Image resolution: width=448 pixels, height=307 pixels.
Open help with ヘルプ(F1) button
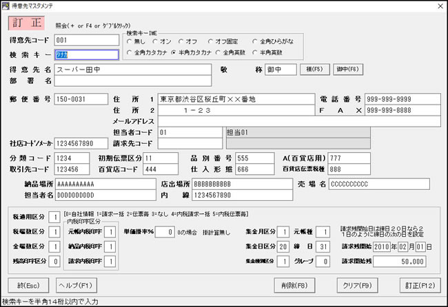[x=76, y=284]
